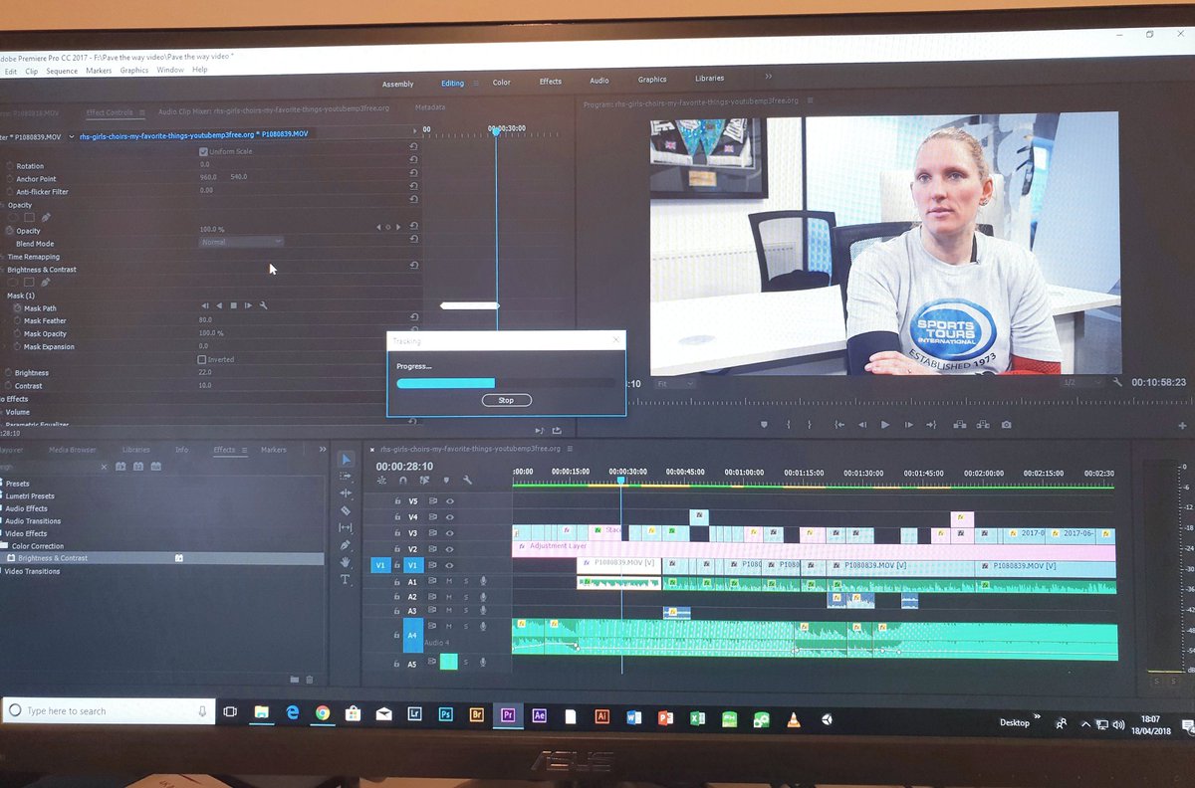Choose the Ripple Edit tool
Image resolution: width=1195 pixels, height=788 pixels.
coord(346,493)
